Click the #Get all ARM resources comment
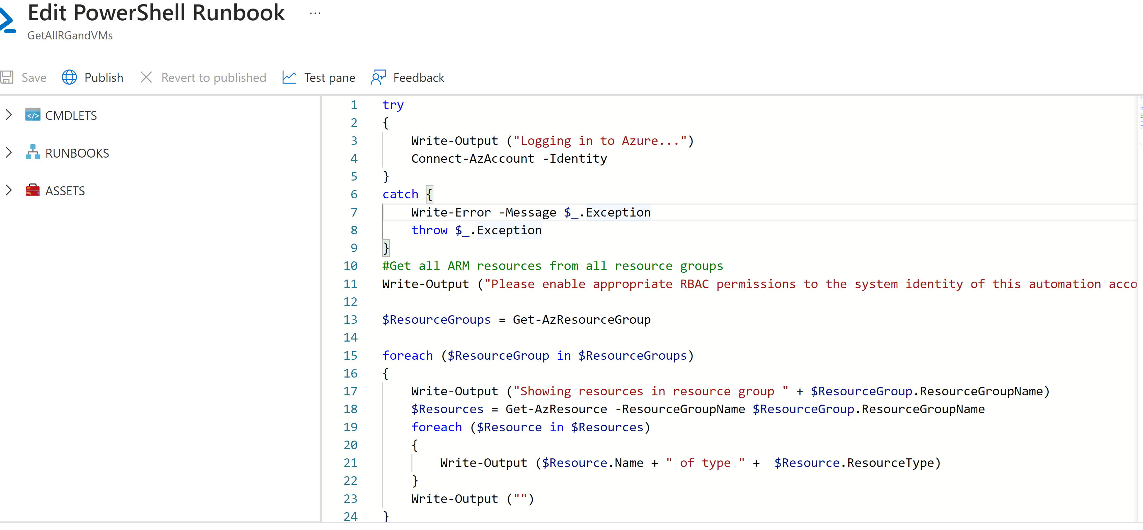Image resolution: width=1143 pixels, height=530 pixels. (x=553, y=266)
